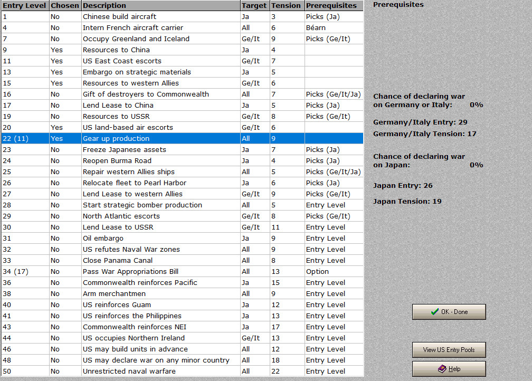Screen dimensions: 532x381
Task: Select 'US reinforces the Philippines' row
Action: point(182,316)
